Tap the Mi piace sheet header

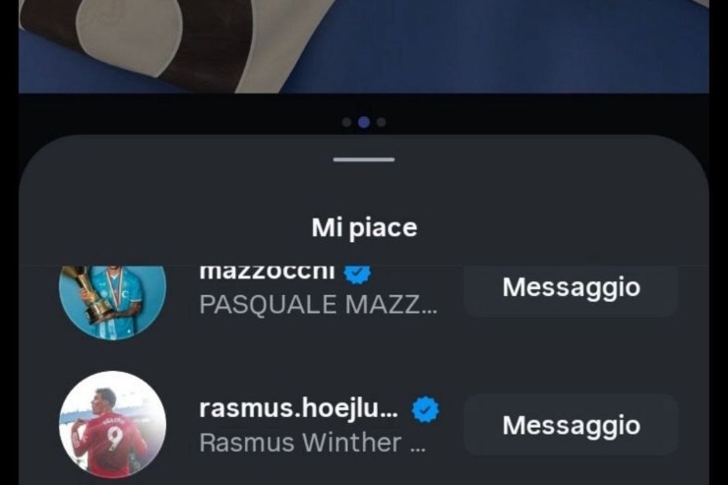tap(364, 227)
